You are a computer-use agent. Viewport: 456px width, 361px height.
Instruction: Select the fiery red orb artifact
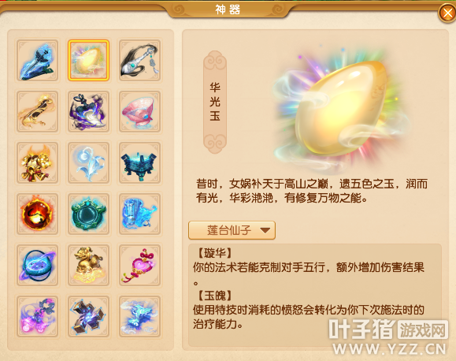click(x=37, y=214)
